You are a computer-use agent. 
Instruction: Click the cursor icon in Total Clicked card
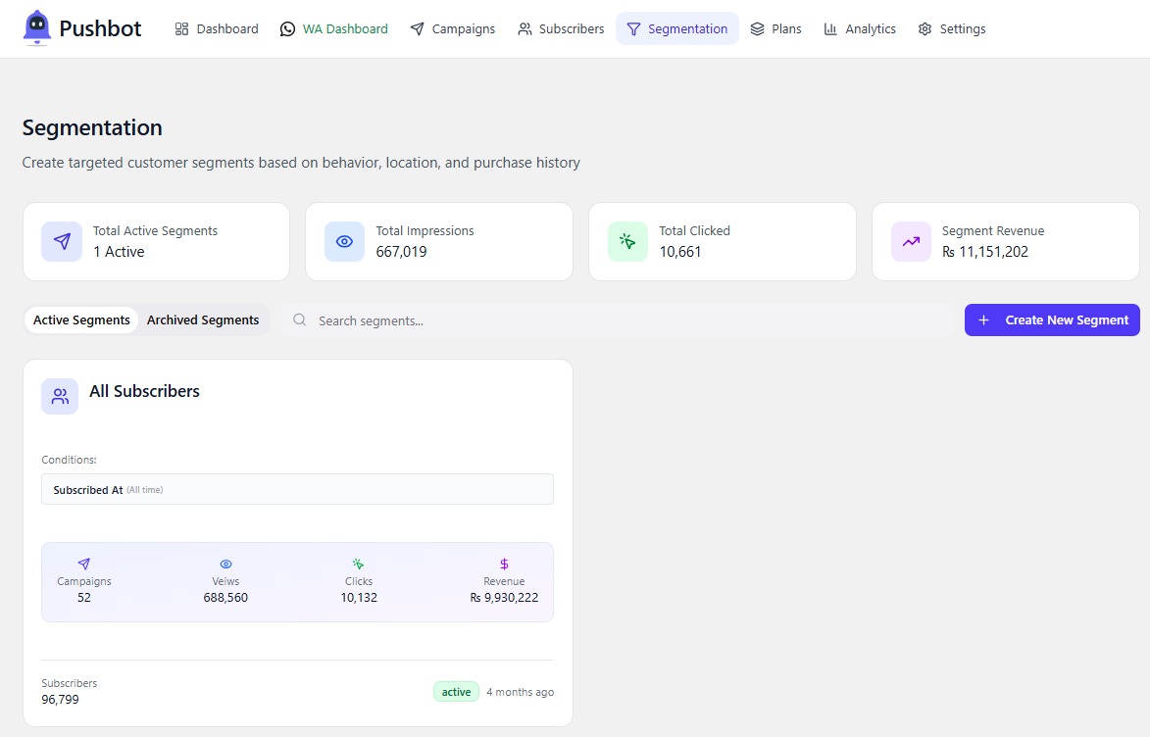coord(627,241)
